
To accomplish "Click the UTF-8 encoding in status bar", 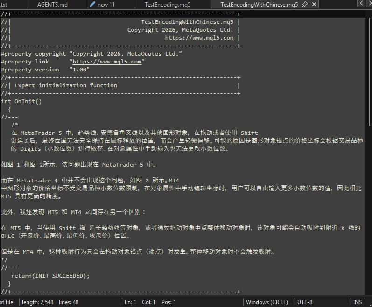I will (305, 302).
